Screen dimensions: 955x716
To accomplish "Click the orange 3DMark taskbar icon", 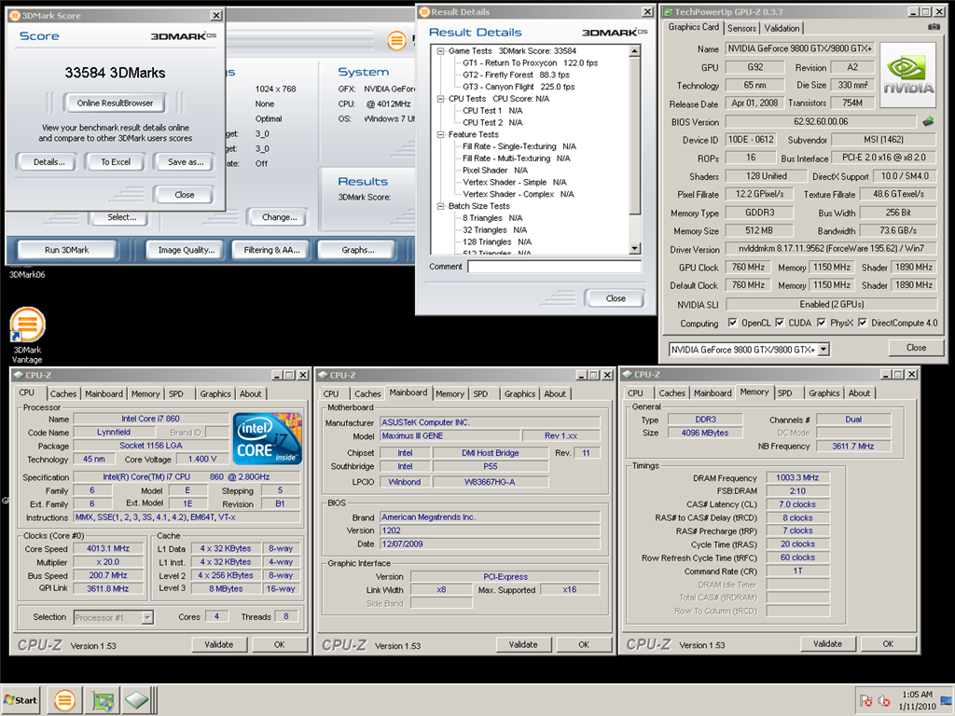I will click(x=65, y=699).
